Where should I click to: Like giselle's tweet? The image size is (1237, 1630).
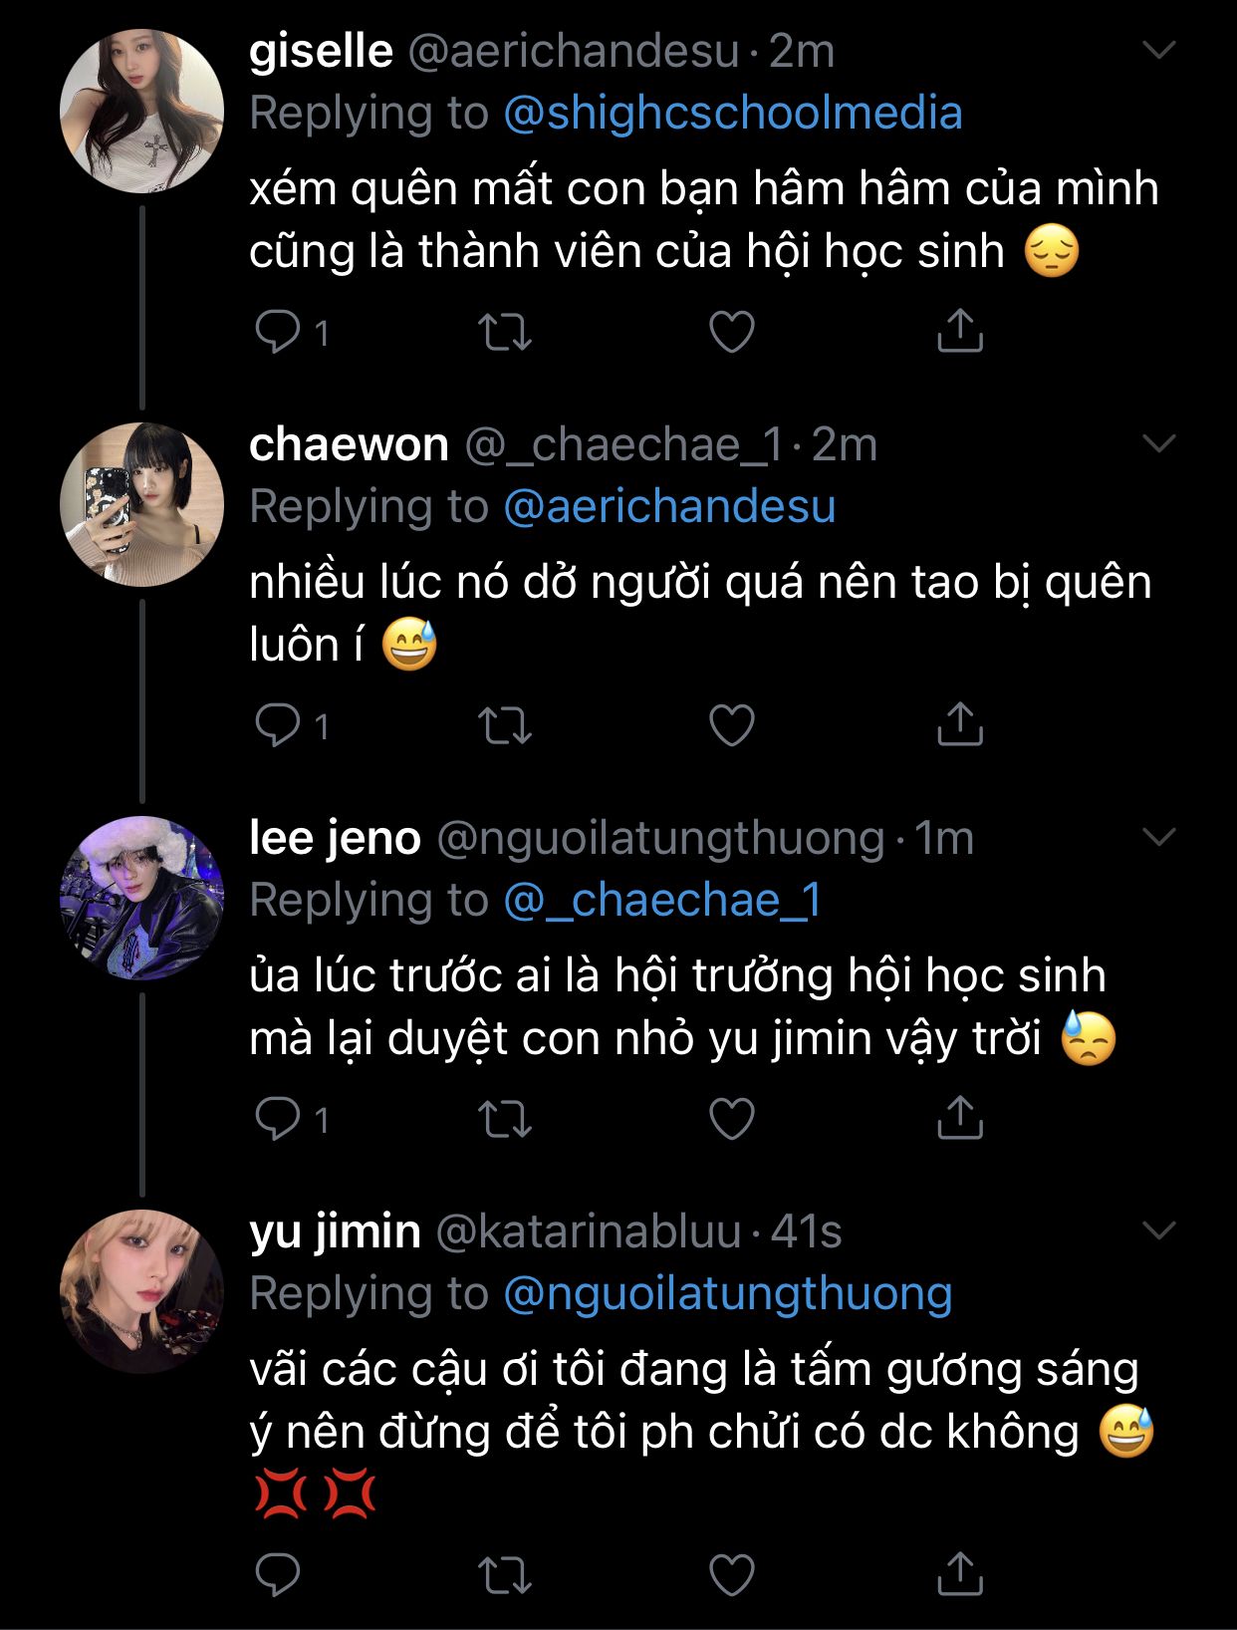click(731, 332)
